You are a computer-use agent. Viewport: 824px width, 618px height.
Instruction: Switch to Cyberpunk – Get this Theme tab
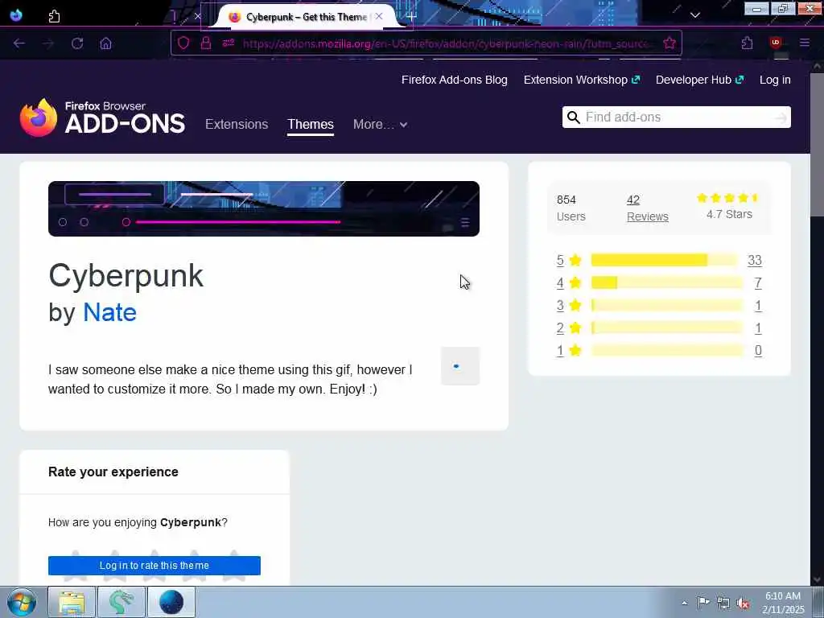point(307,17)
